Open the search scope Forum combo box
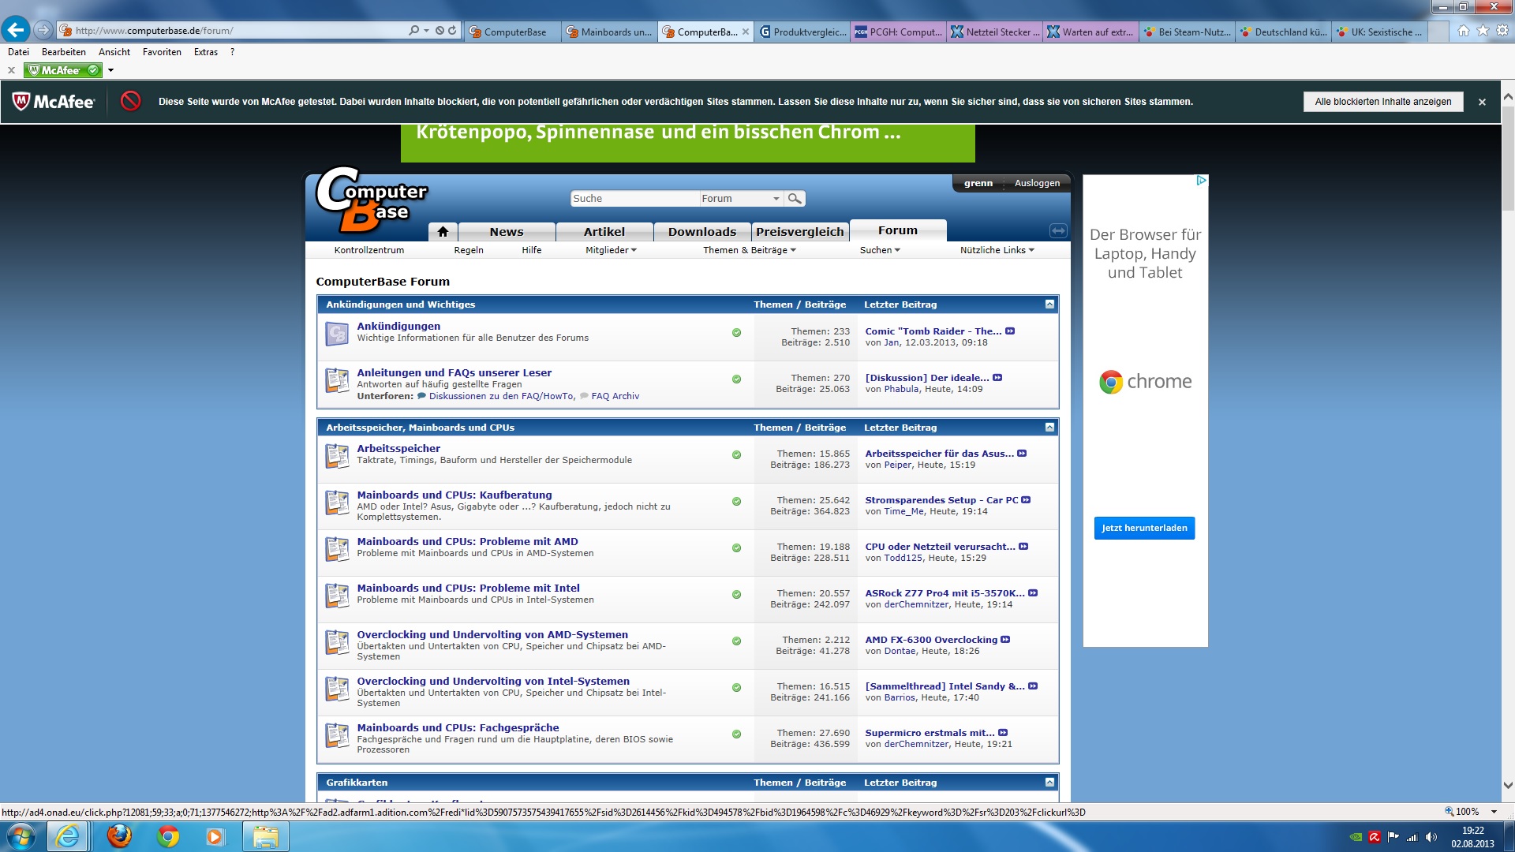This screenshot has width=1515, height=852. [x=740, y=199]
